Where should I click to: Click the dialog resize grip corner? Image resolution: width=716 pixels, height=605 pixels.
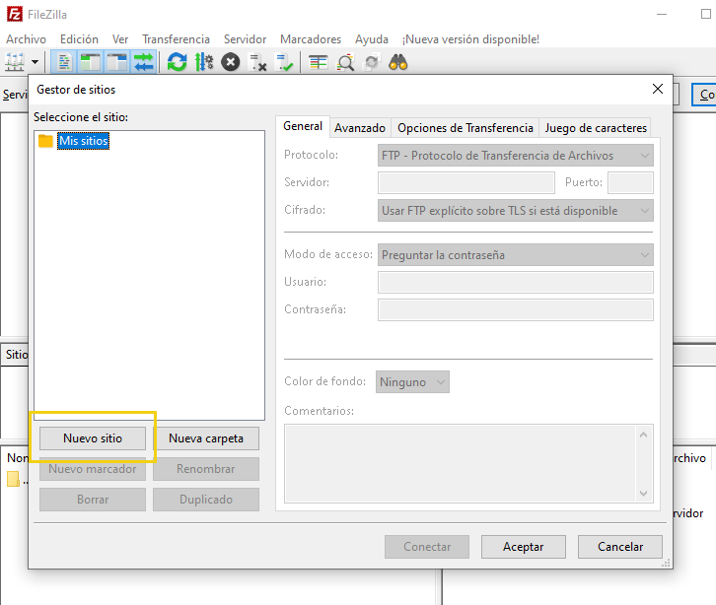tap(667, 563)
